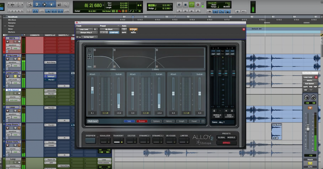
Task: Mute the Orig Loop track
Action: [x=19, y=59]
